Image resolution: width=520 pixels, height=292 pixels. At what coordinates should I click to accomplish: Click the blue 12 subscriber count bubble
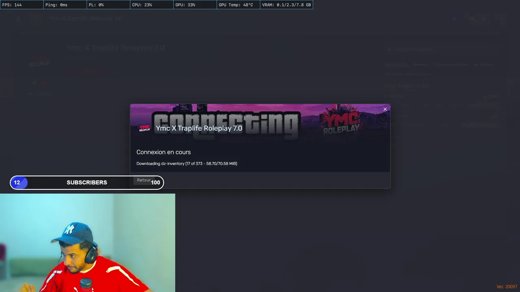coord(18,182)
